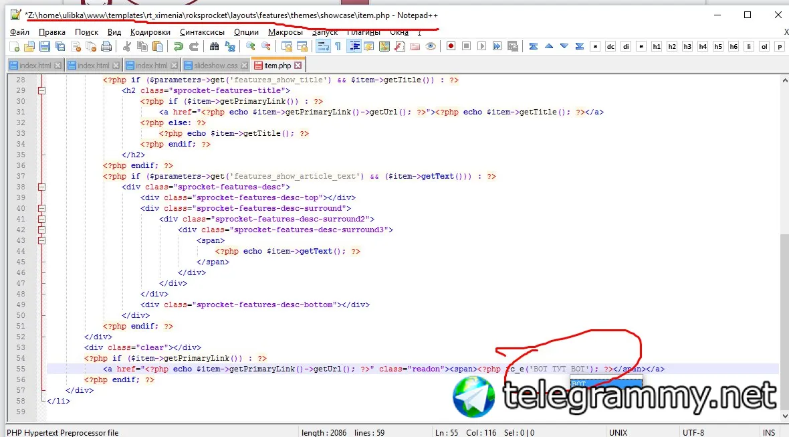Viewport: 789px width, 437px height.
Task: Toggle Show all characters pilcrow icon
Action: click(338, 46)
